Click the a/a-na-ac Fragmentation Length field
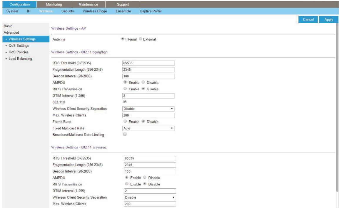Screen dimensions: 339x208 (150, 165)
